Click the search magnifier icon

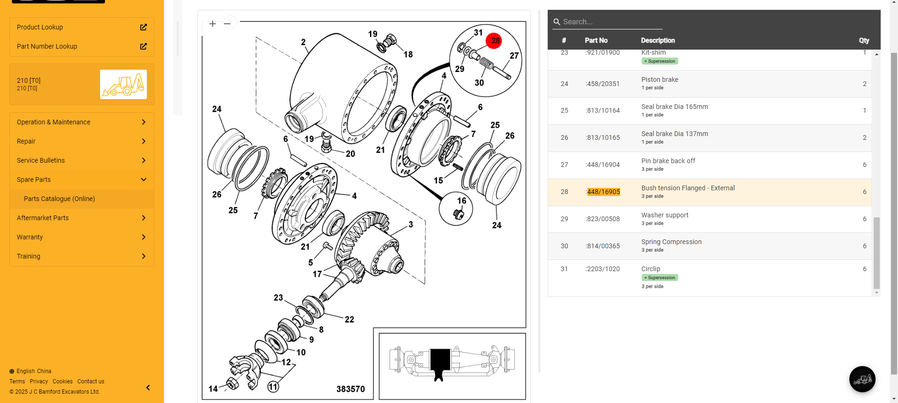pos(557,22)
